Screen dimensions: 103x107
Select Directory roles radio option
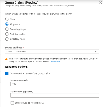[7, 39]
